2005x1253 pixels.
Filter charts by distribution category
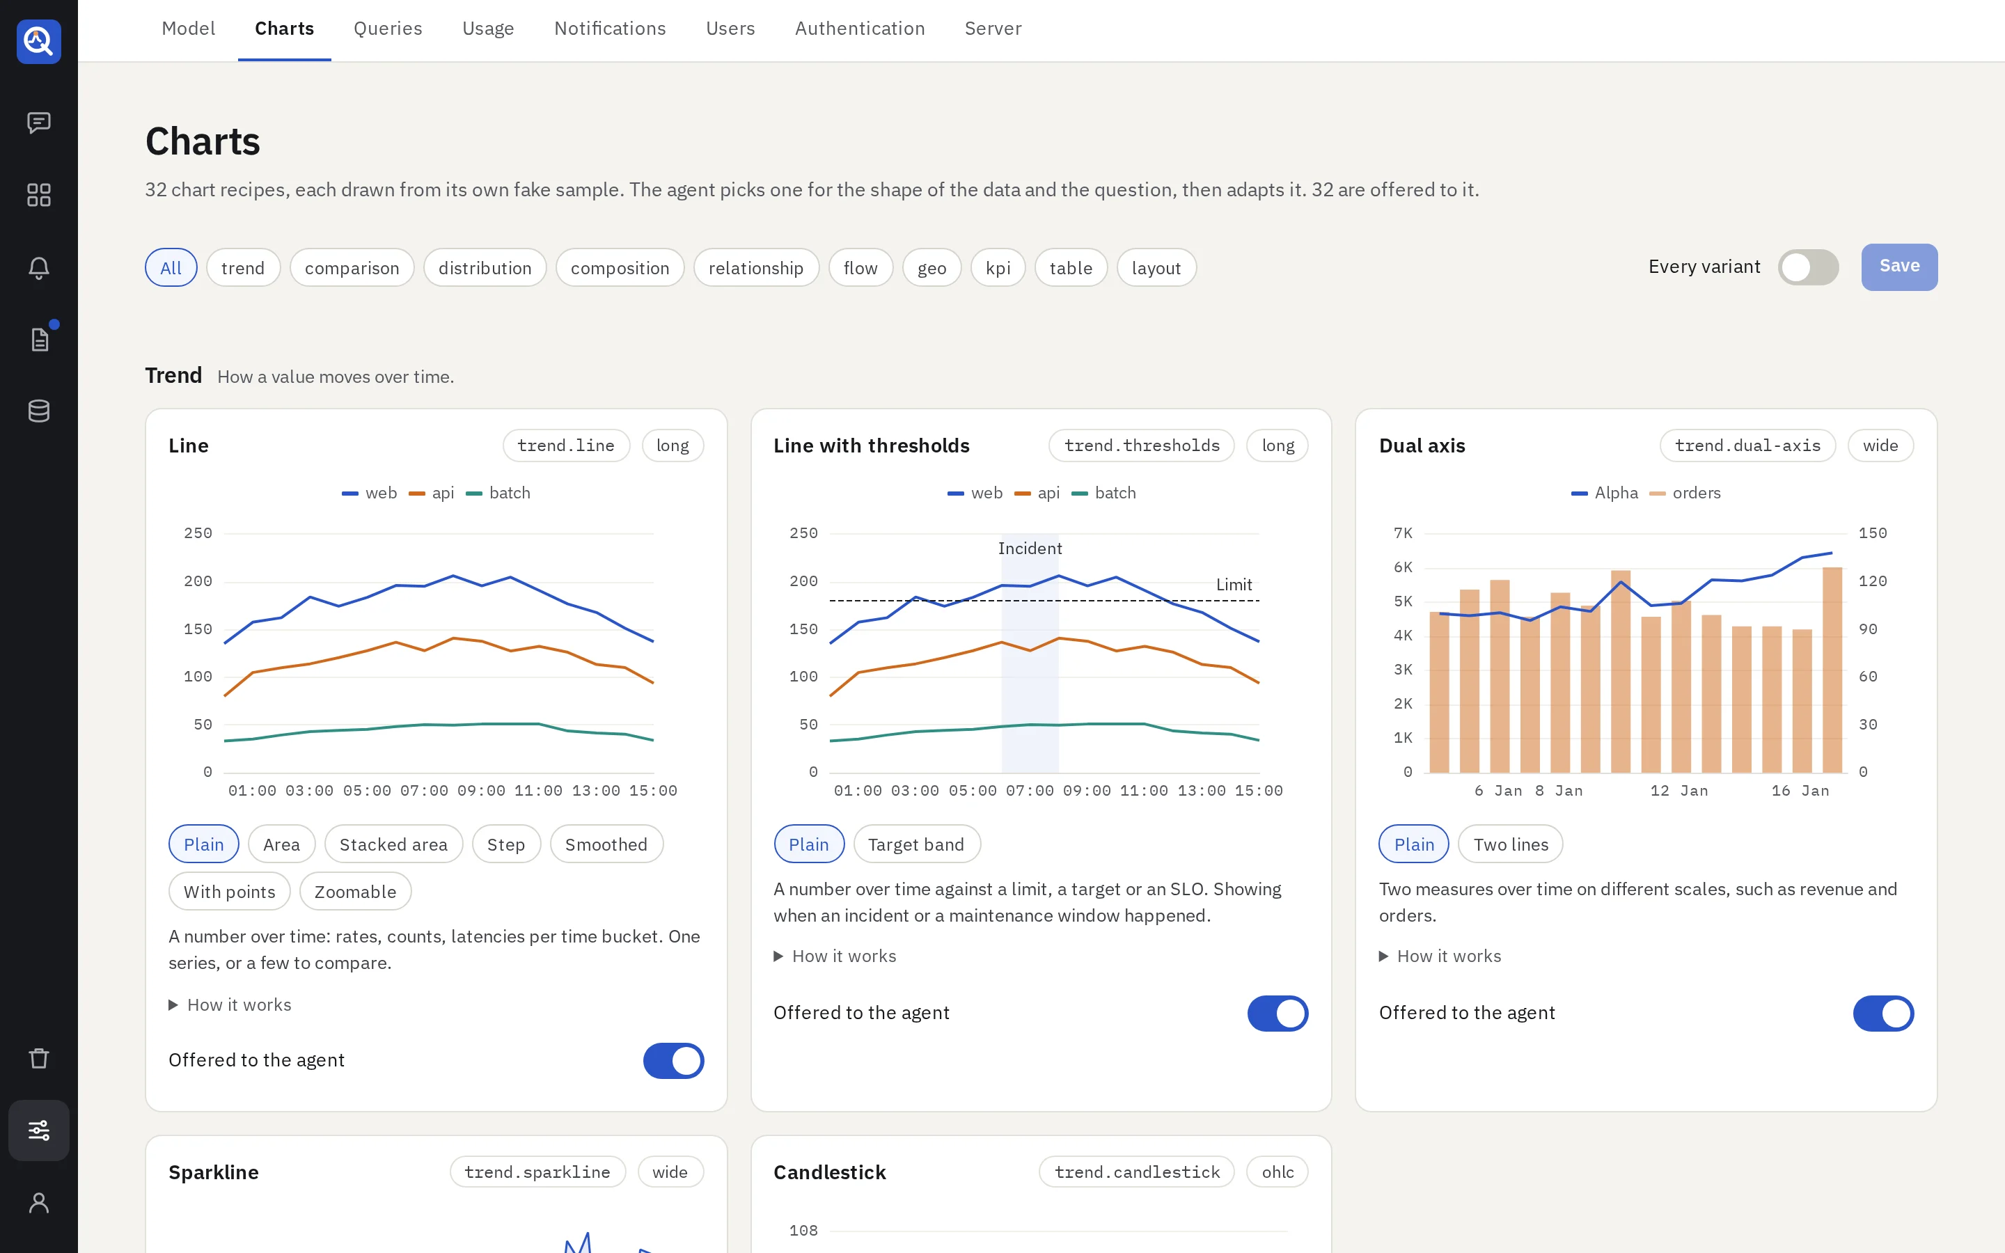point(485,268)
